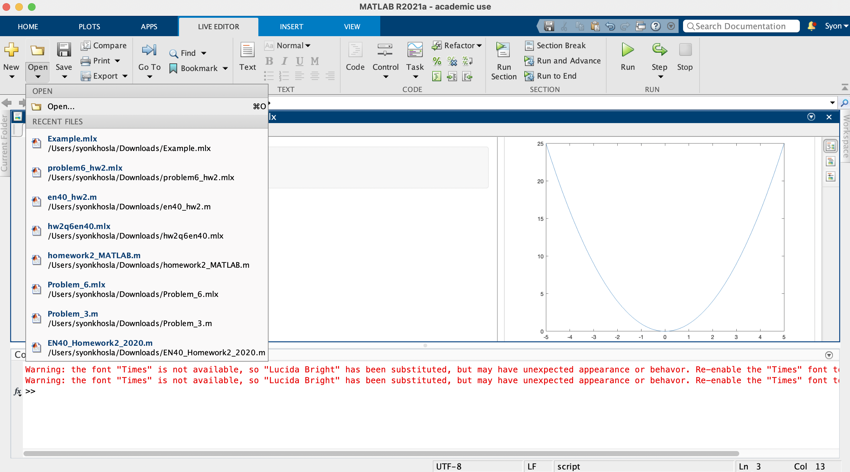Open the Print dropdown arrow

coord(117,61)
